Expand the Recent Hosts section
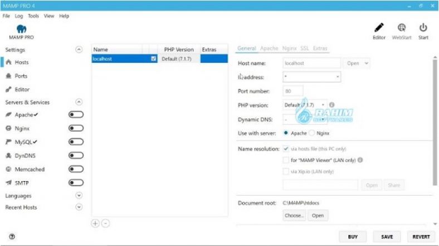 coord(79,207)
